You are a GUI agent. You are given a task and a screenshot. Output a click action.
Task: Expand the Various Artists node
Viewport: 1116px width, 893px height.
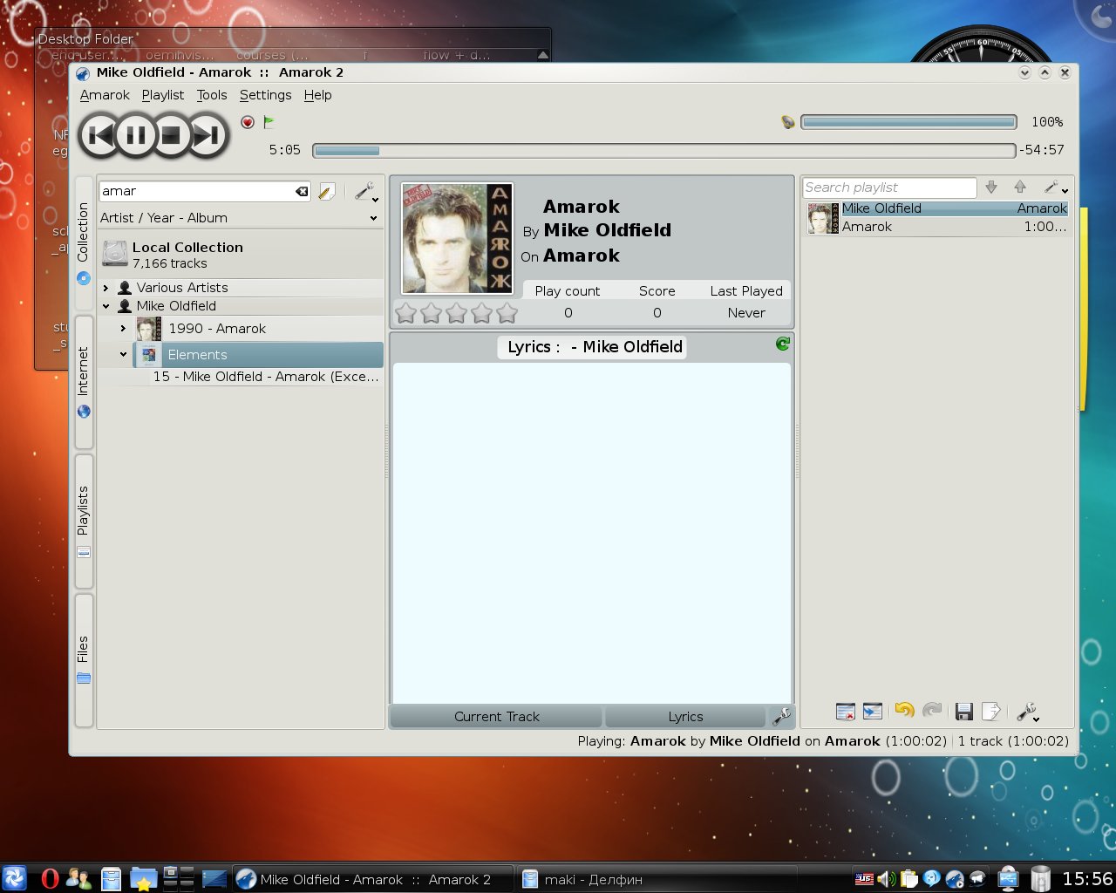(x=105, y=288)
